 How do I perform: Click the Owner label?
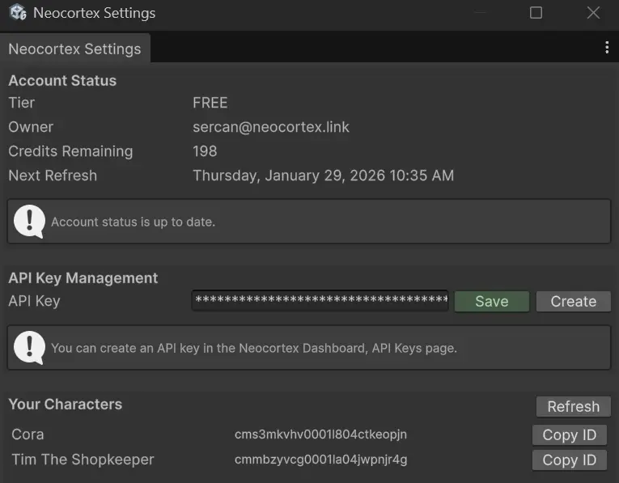pyautogui.click(x=31, y=127)
